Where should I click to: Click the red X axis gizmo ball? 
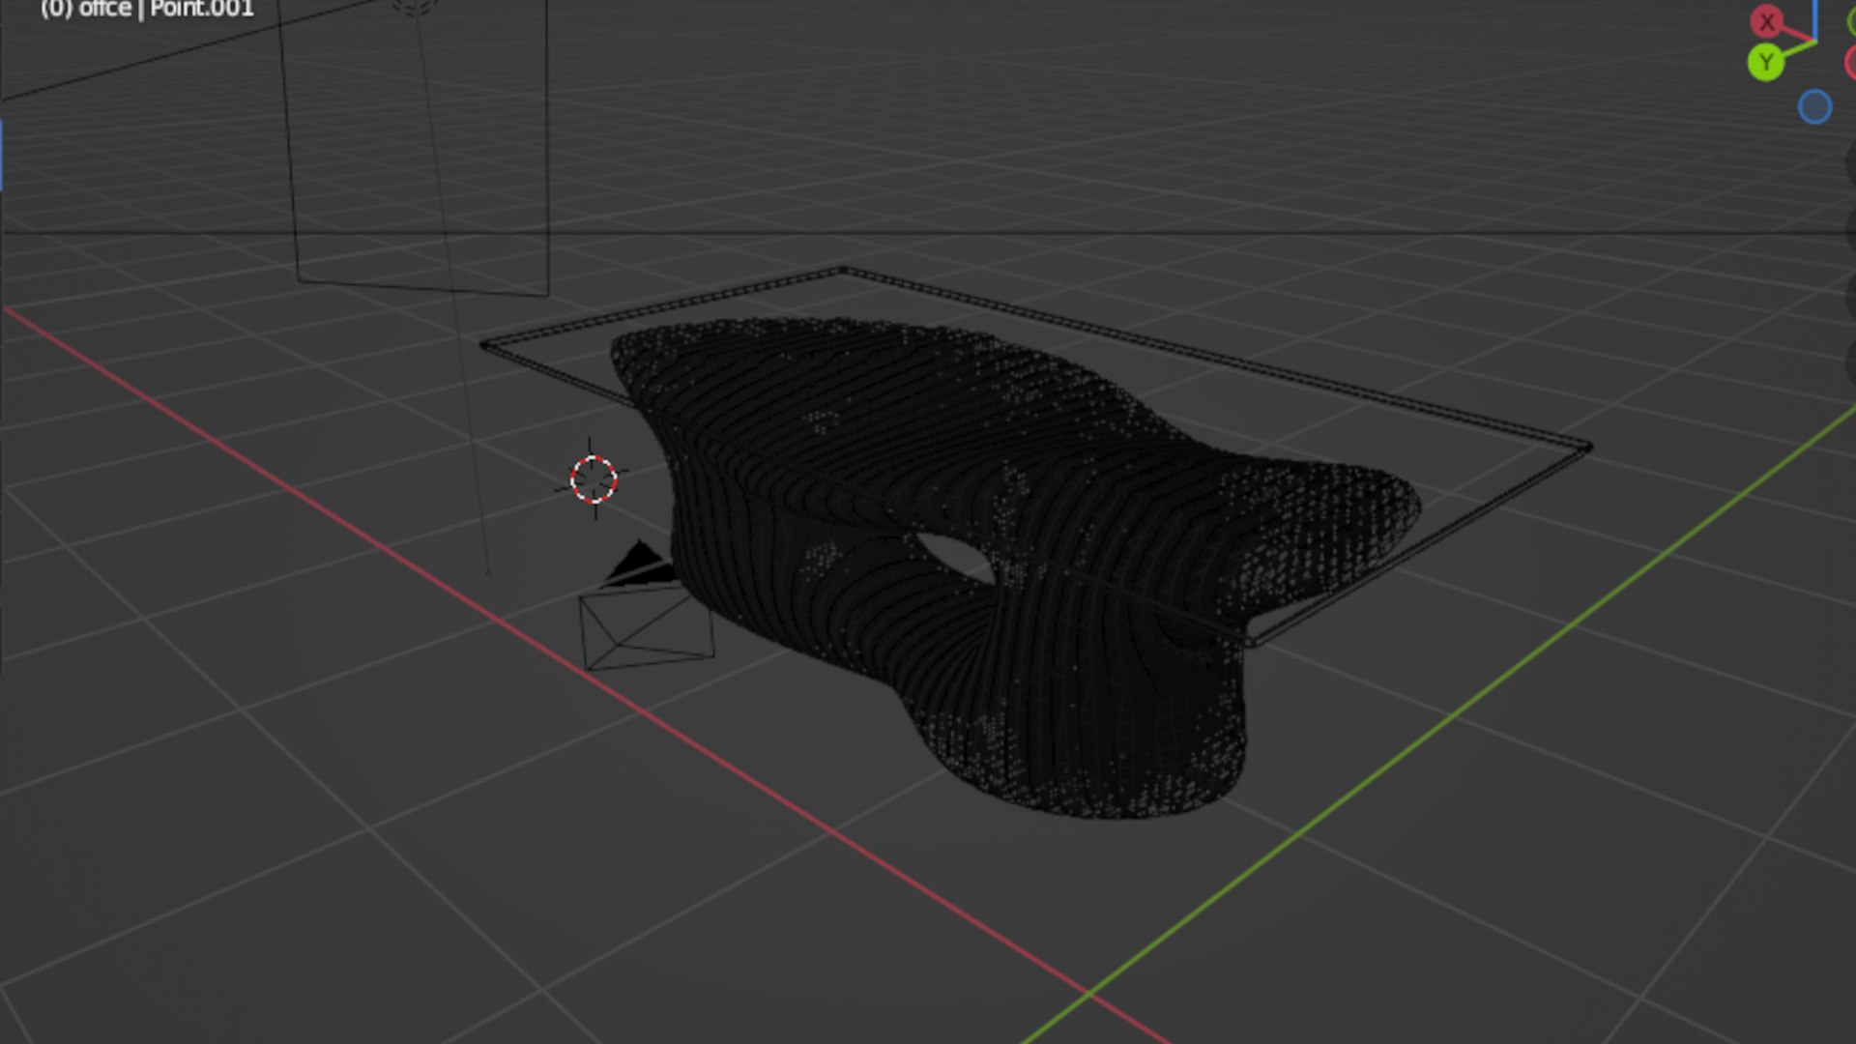(1767, 21)
